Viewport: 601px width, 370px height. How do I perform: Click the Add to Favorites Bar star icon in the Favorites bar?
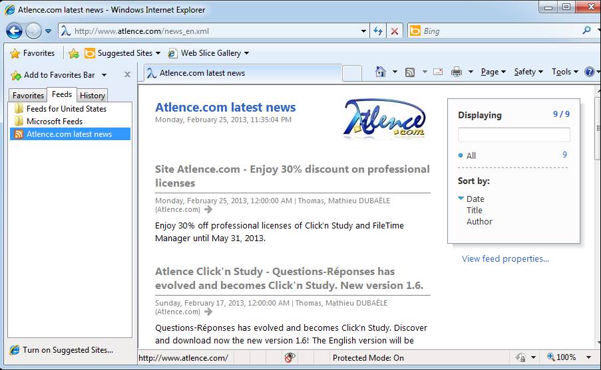coord(74,53)
